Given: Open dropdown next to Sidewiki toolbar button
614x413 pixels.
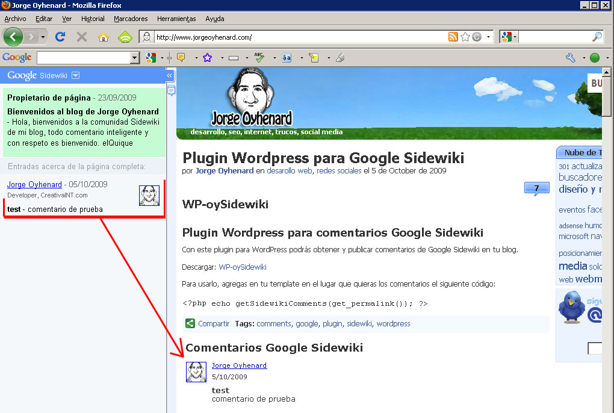Looking at the screenshot, I should [x=196, y=58].
